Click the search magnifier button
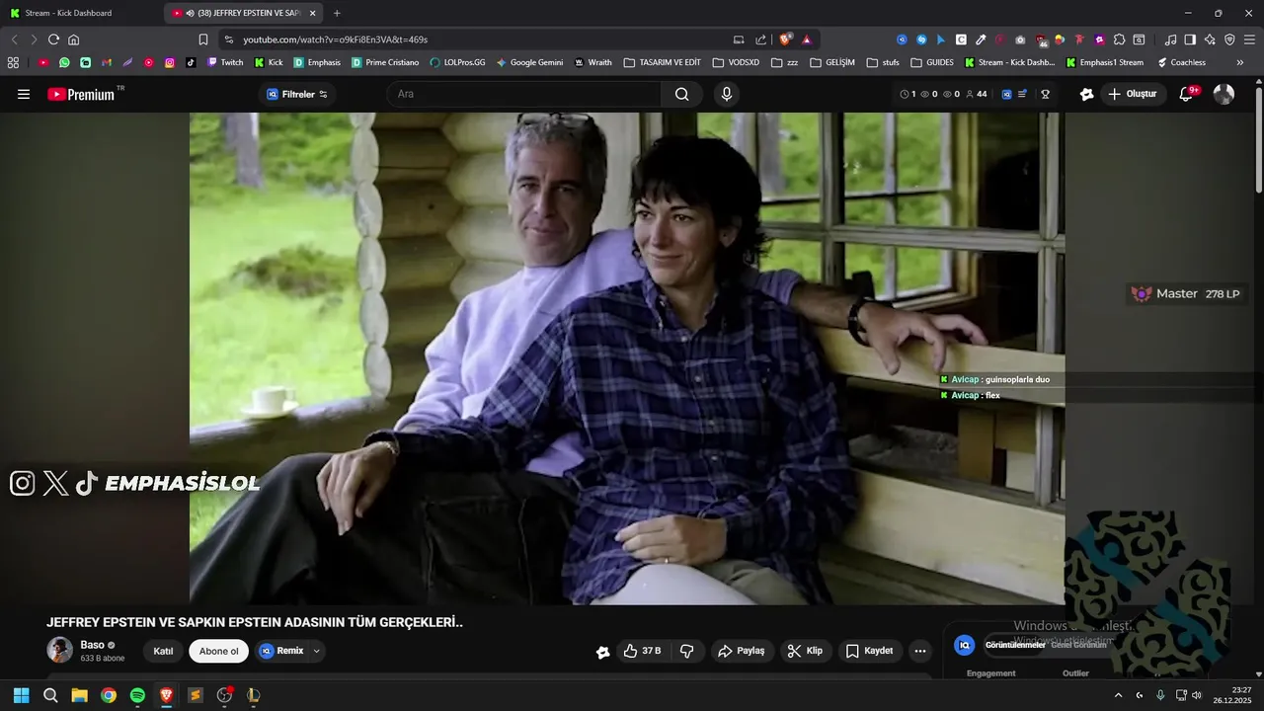This screenshot has height=711, width=1264. point(682,94)
